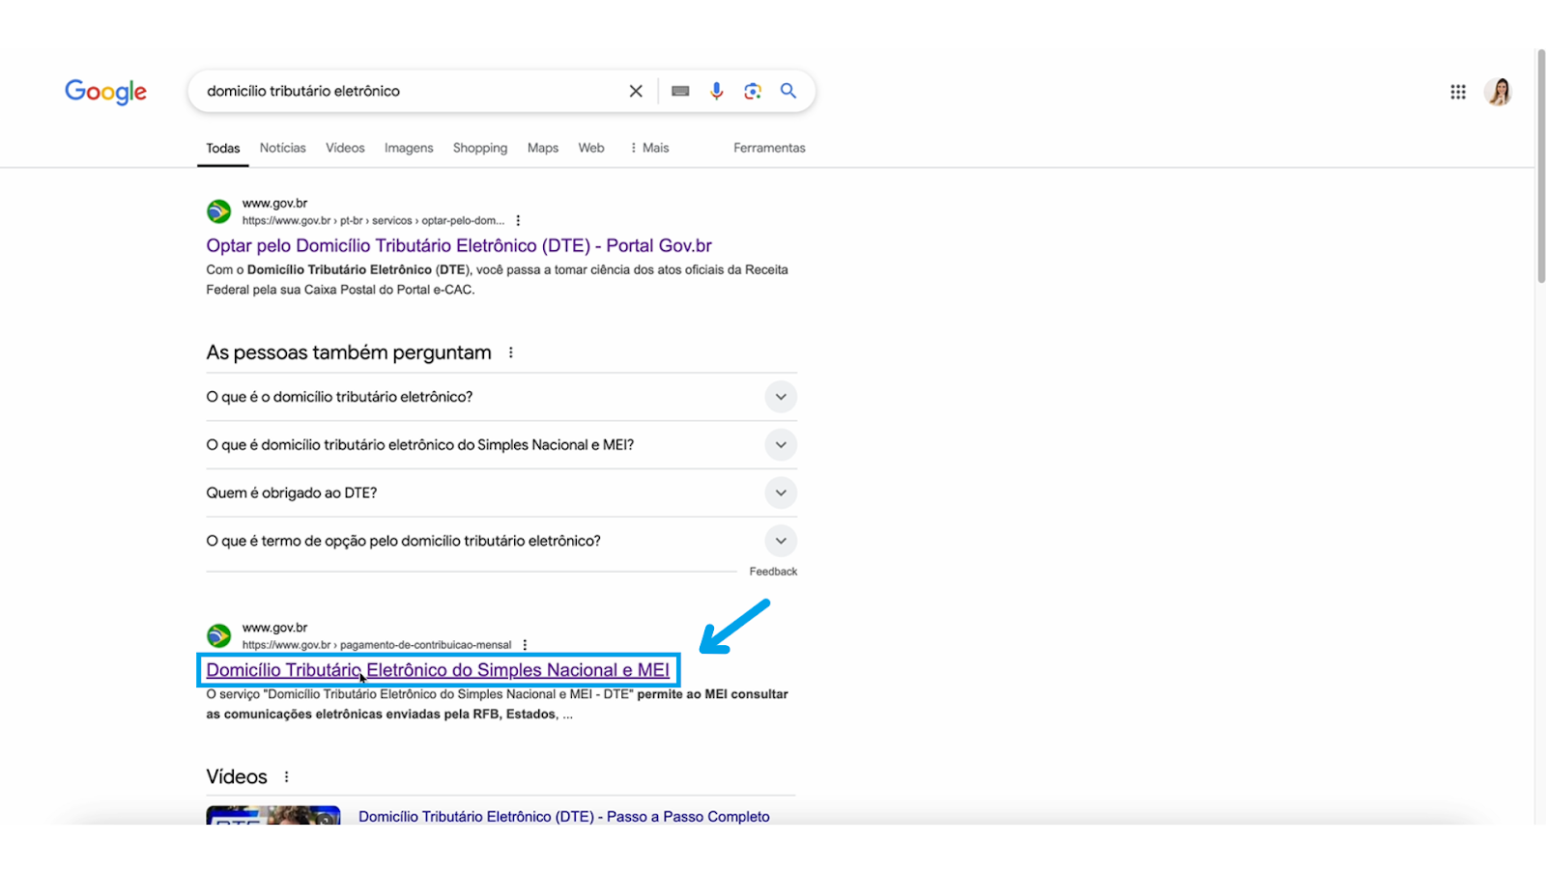1546x870 pixels.
Task: Click the Feedback link
Action: [x=773, y=572]
